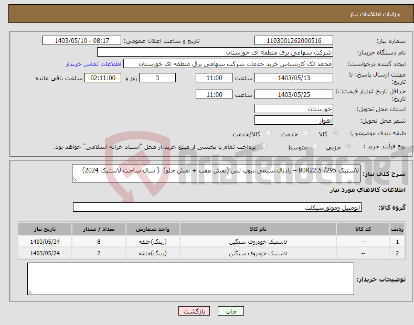Viewport: 414px width, 325px height.
Task: Click the buyer name field شرکت سهامی برق منطقه ای خوزستان
Action: (215, 52)
